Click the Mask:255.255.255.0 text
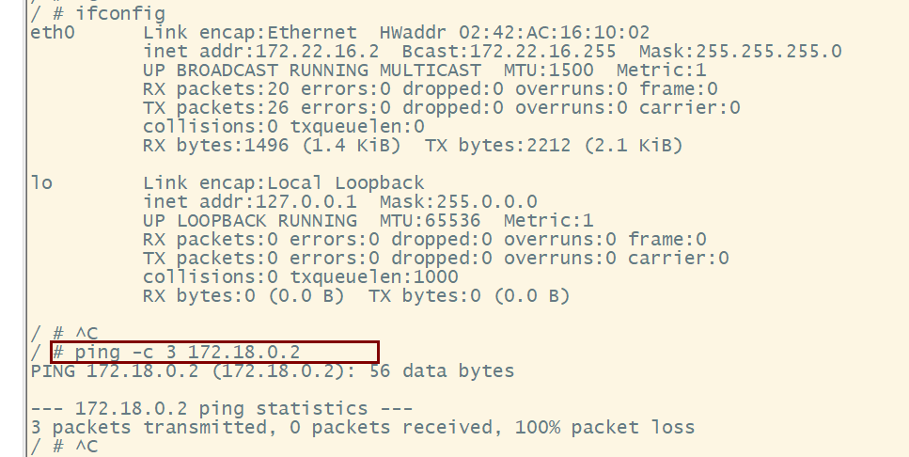909x457 pixels. [741, 52]
